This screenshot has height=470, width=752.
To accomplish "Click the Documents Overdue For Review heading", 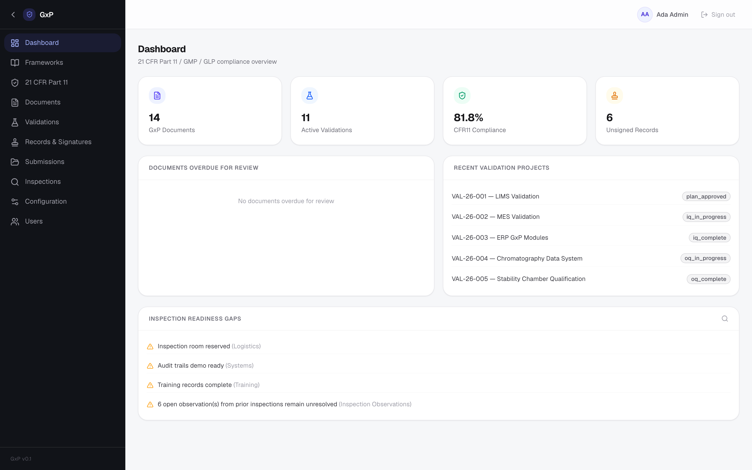I will pyautogui.click(x=204, y=168).
